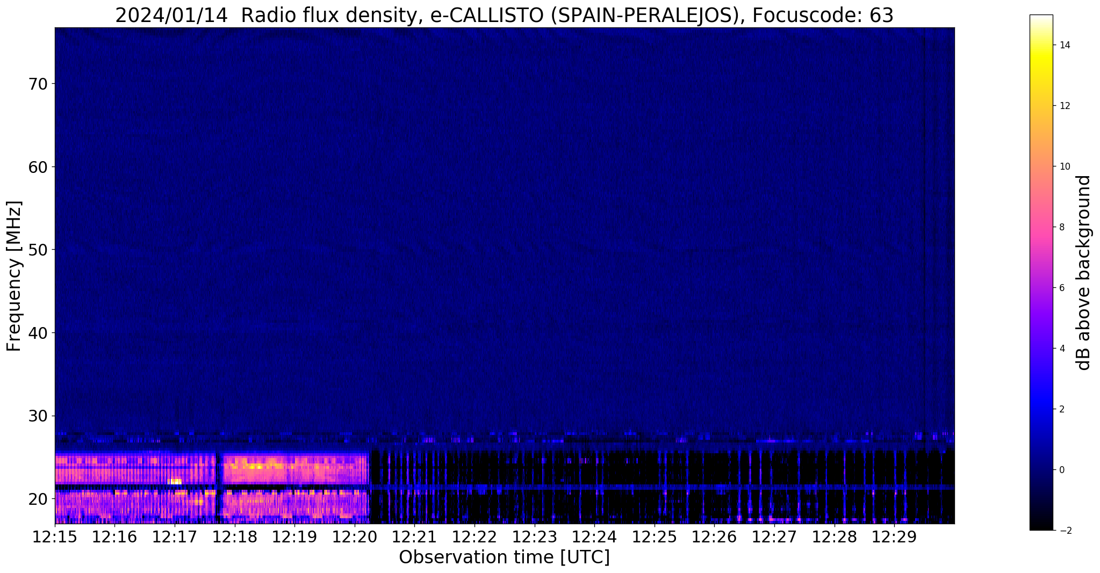Image resolution: width=1100 pixels, height=573 pixels.
Task: Click the 12:26 time tick label
Action: click(714, 537)
